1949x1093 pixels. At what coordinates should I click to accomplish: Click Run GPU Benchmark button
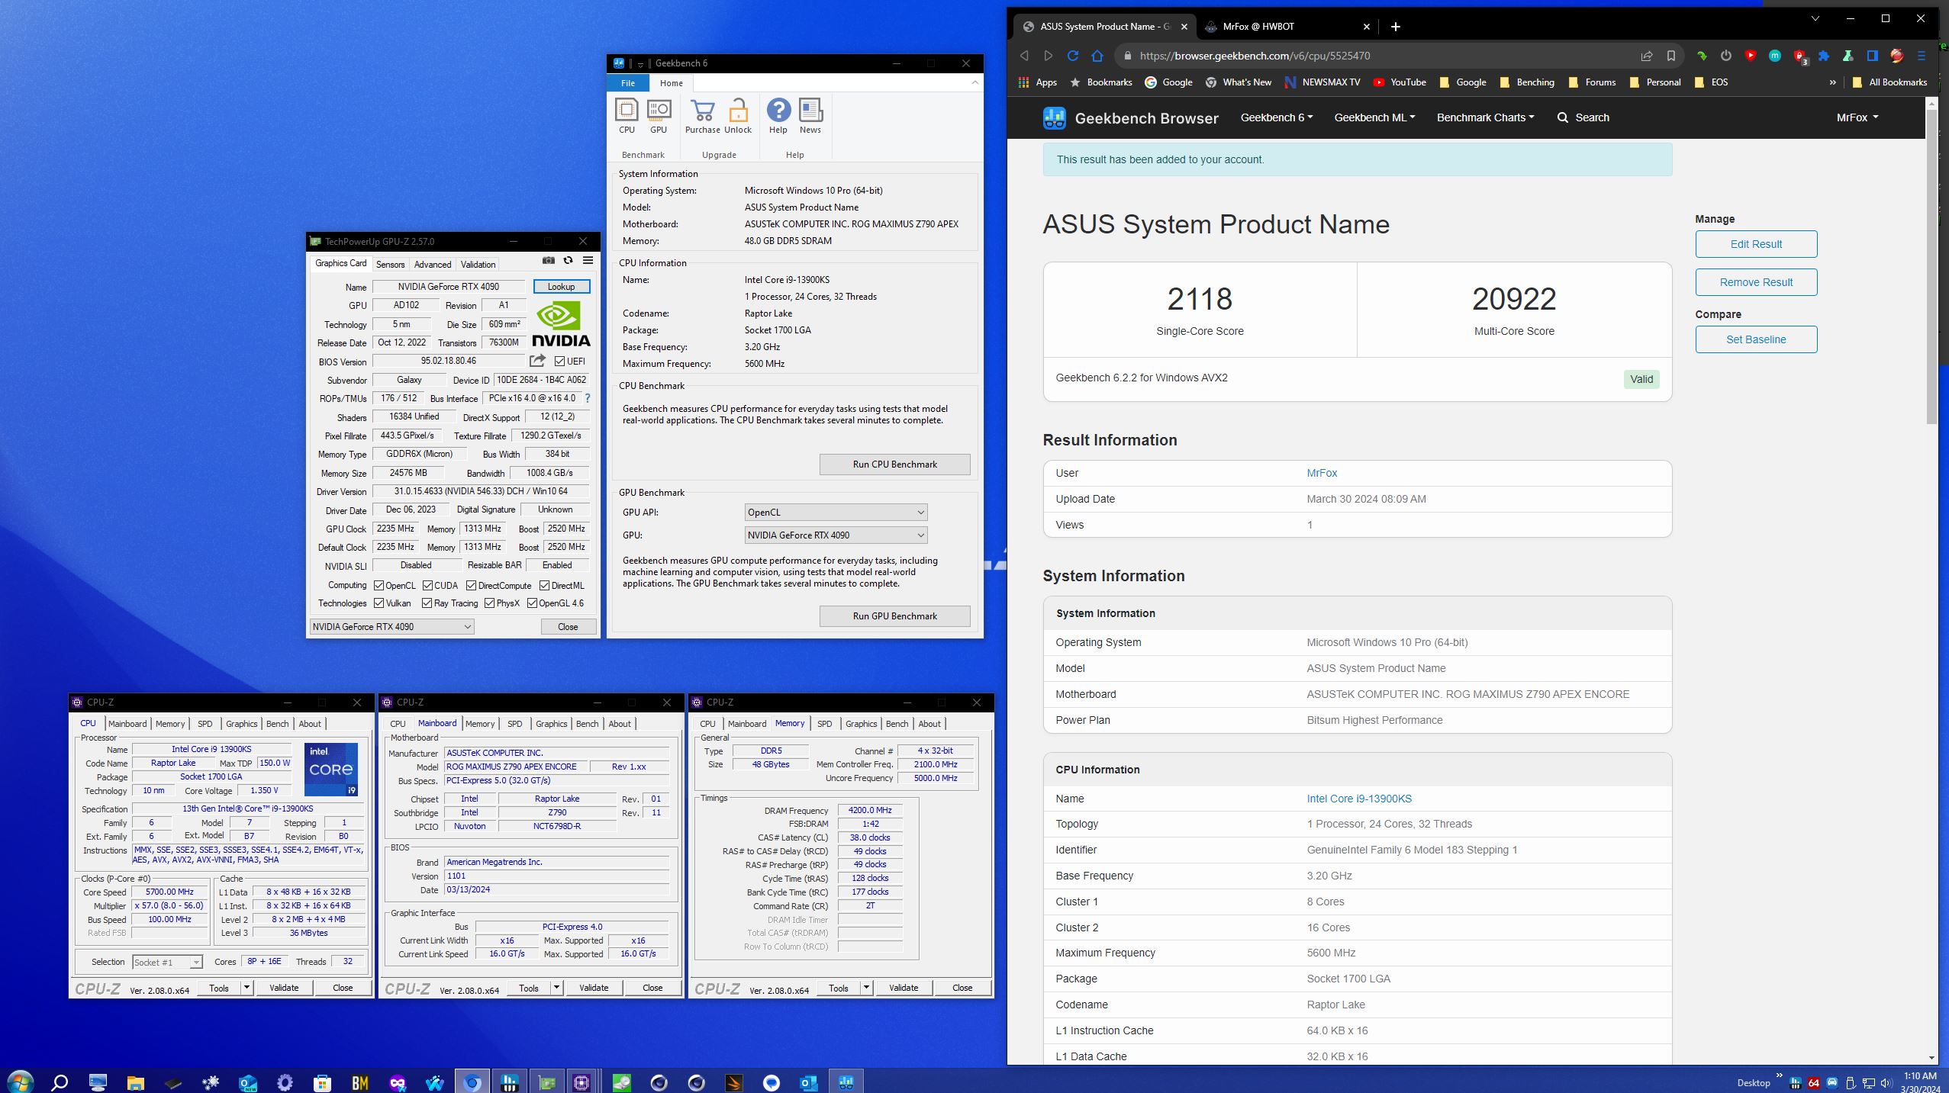pyautogui.click(x=894, y=616)
